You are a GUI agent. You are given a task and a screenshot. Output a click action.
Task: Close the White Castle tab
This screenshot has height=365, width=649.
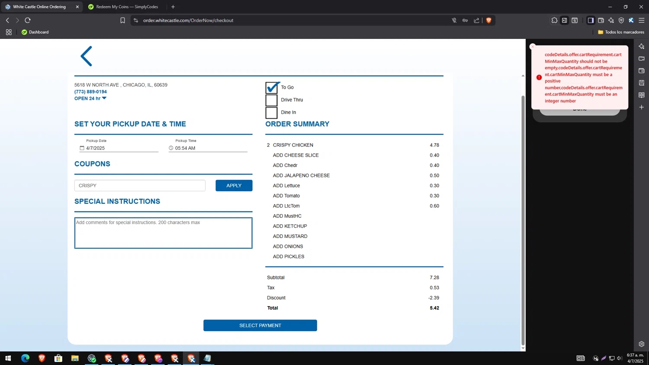click(x=77, y=7)
